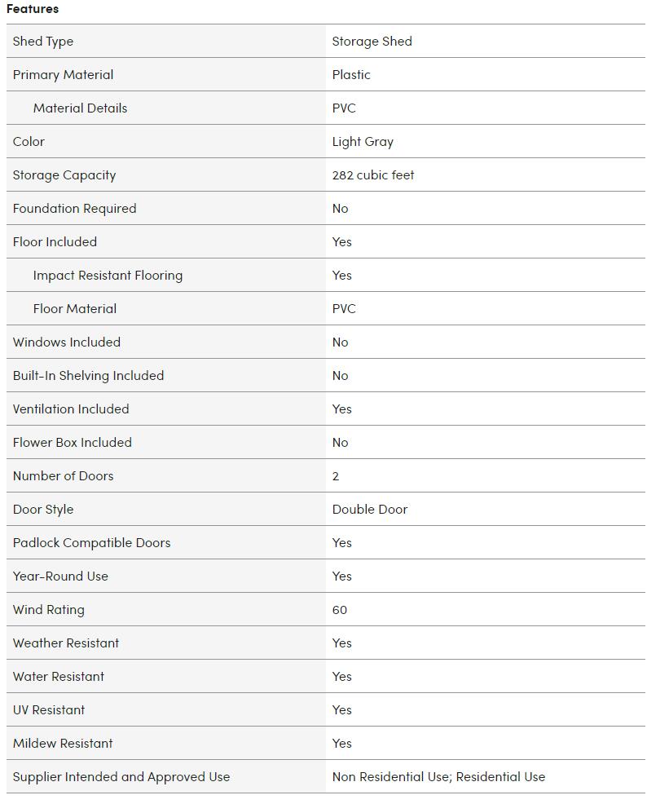Click the Floor Material row label
This screenshot has height=804, width=647.
click(74, 309)
